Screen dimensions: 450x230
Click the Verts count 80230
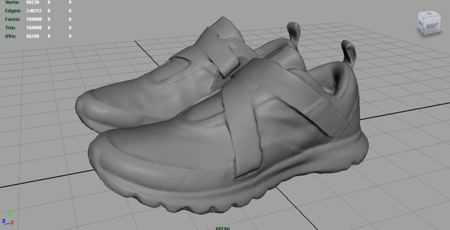(x=33, y=2)
